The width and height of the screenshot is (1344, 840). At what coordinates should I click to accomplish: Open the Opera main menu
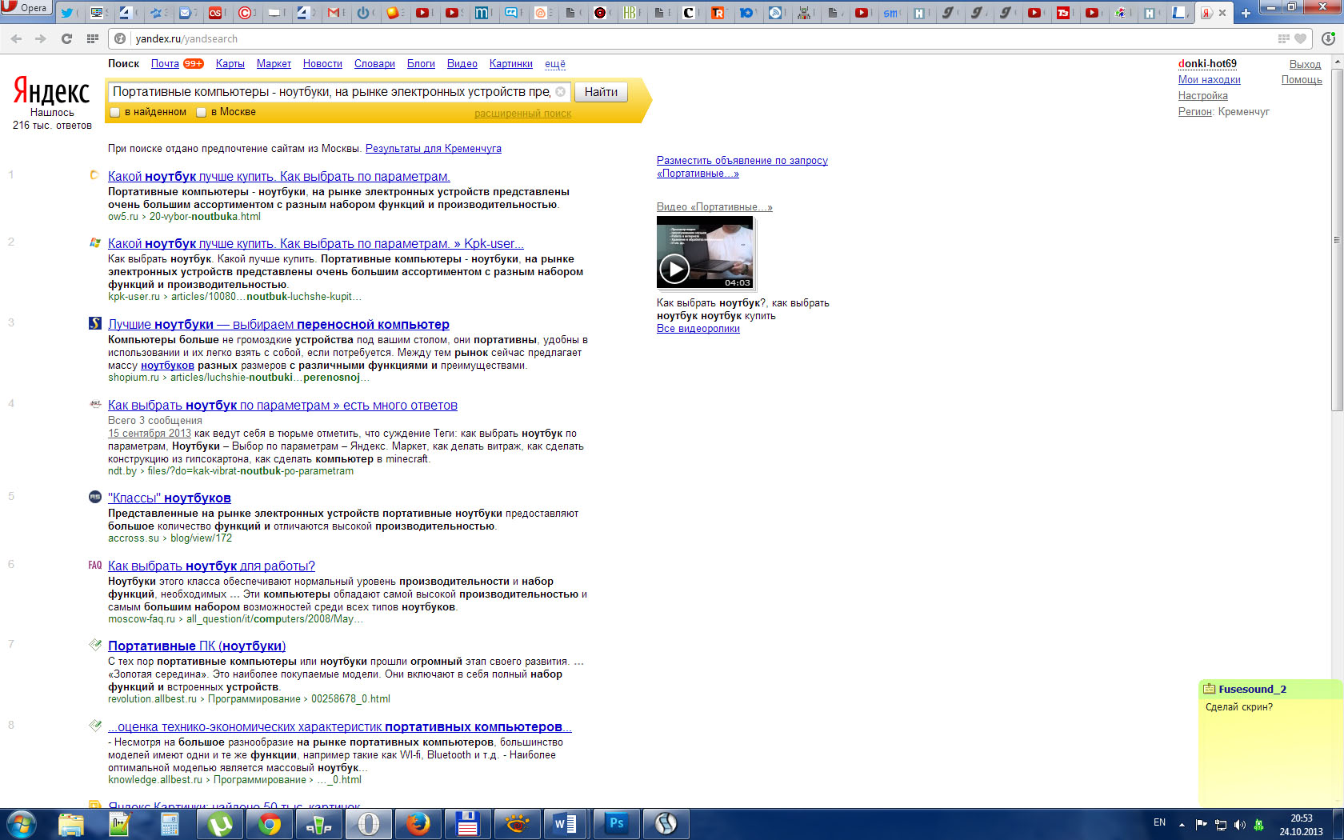point(26,8)
